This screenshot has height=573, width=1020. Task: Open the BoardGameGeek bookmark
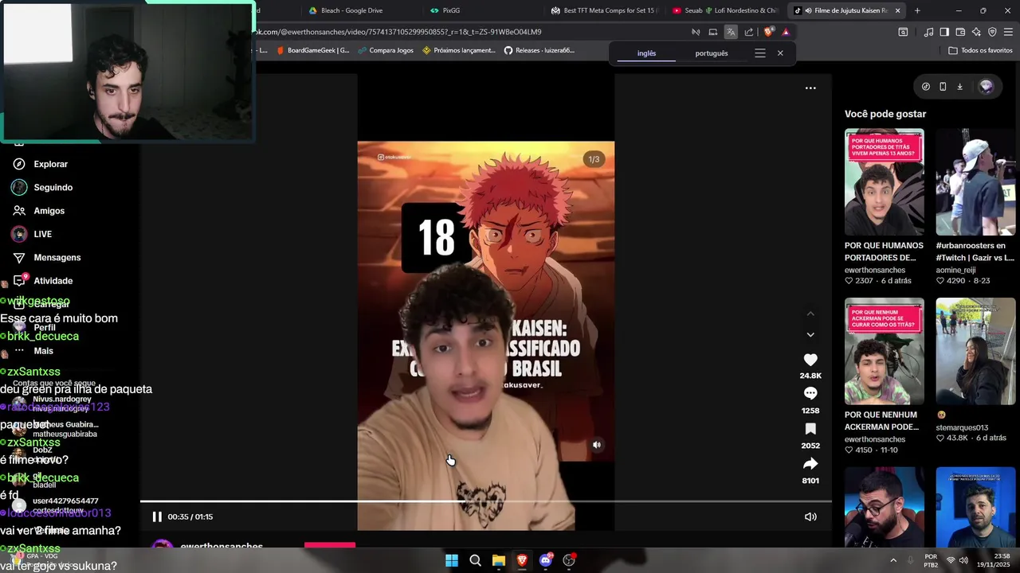[x=312, y=50]
